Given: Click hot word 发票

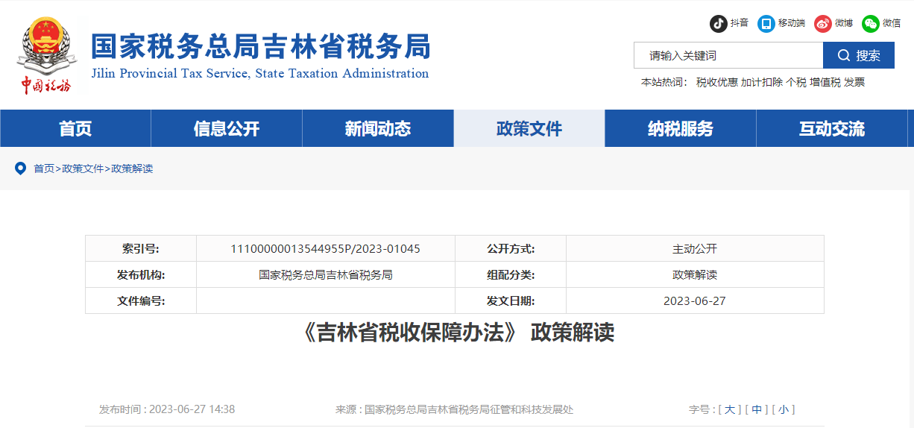Looking at the screenshot, I should [854, 83].
